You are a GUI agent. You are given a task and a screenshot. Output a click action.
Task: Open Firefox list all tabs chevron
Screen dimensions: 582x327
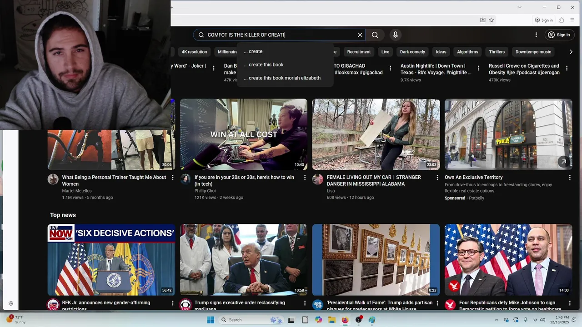pyautogui.click(x=519, y=7)
